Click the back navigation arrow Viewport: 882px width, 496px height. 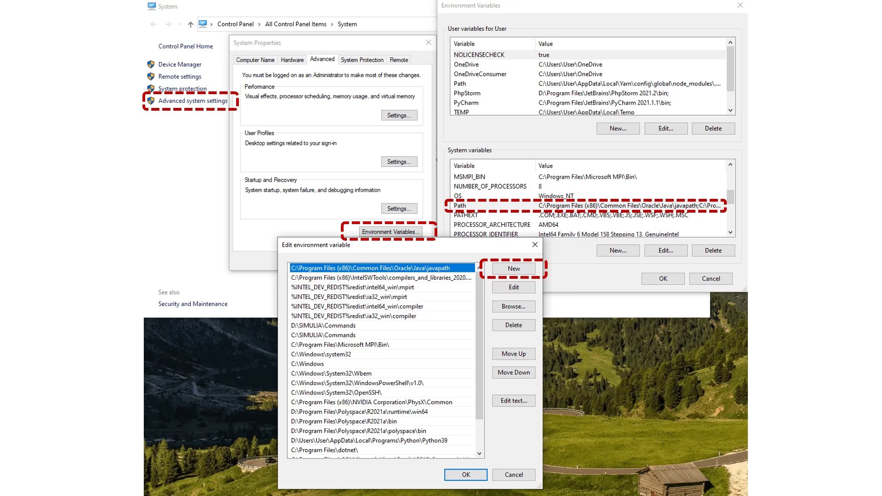153,24
